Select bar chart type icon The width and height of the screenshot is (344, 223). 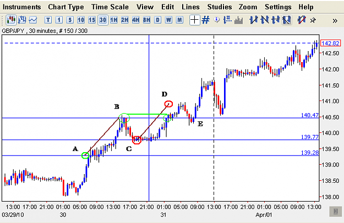22,20
